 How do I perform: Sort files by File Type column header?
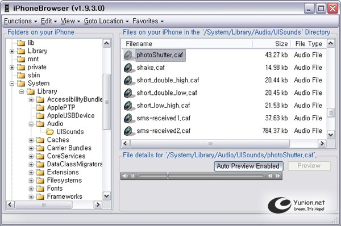pos(309,44)
